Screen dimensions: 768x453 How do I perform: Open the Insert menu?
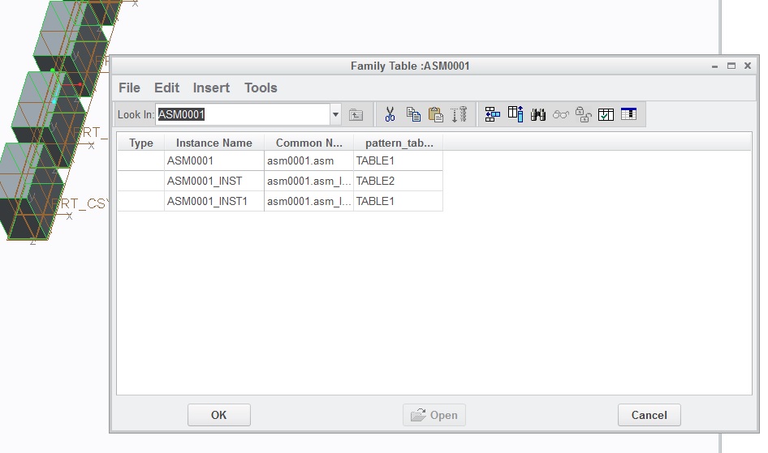pos(211,88)
